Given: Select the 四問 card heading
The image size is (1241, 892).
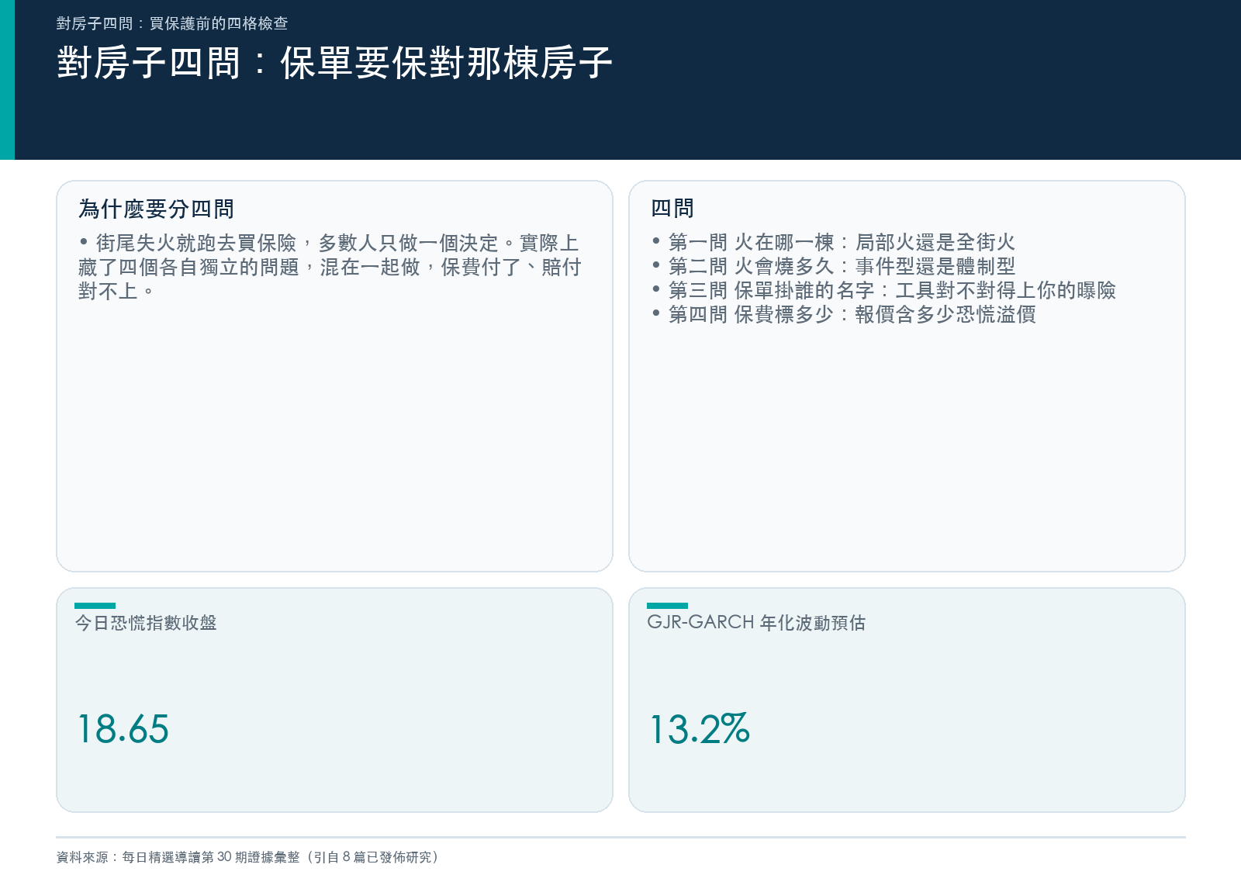Looking at the screenshot, I should point(672,208).
